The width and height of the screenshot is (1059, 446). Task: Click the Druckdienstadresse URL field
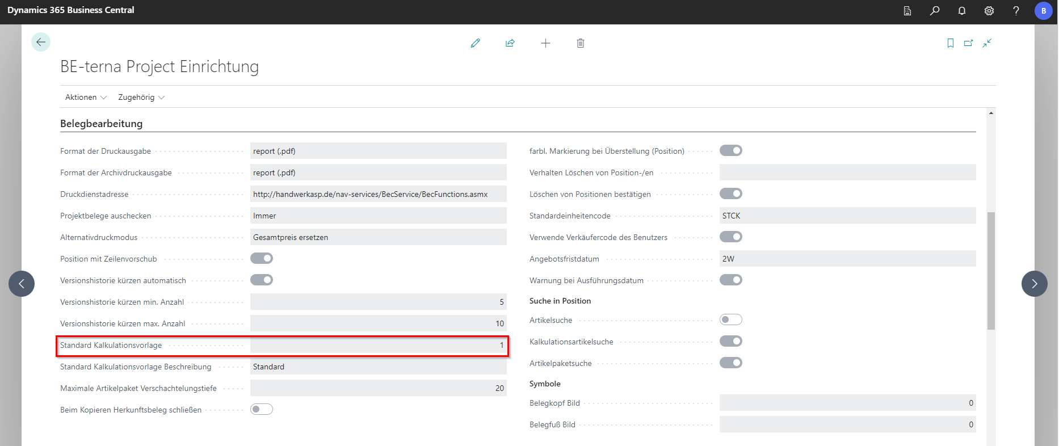[x=379, y=194]
